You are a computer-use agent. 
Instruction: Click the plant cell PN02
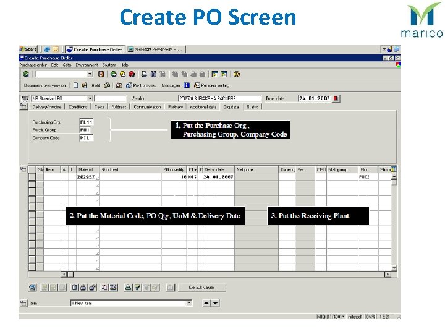(368, 177)
